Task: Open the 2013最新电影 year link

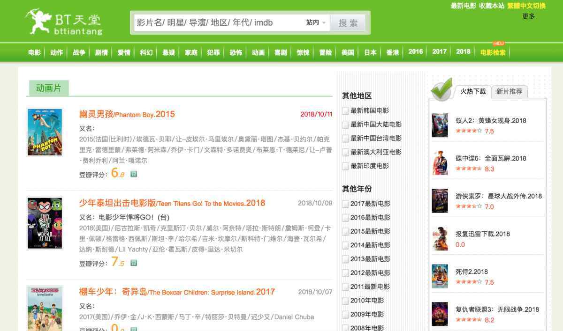Action: click(x=370, y=259)
